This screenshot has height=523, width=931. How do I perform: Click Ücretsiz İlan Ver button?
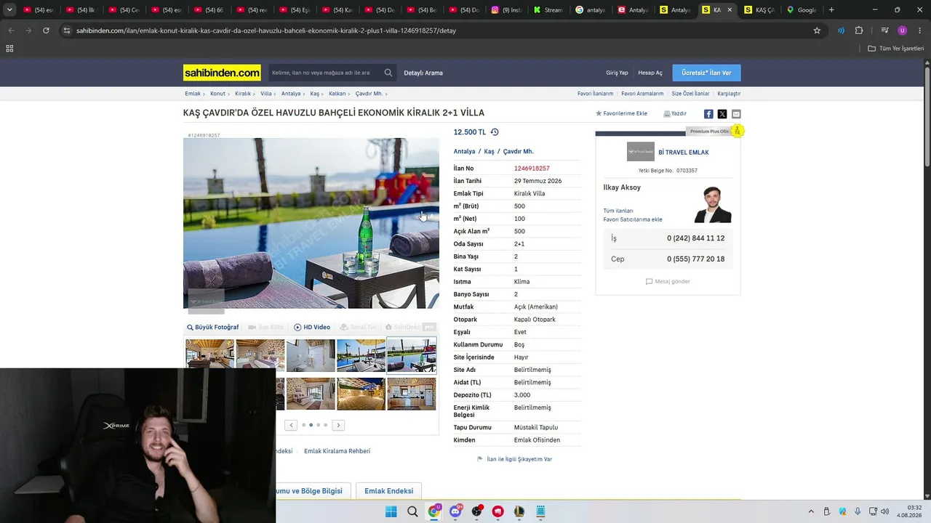(x=706, y=73)
